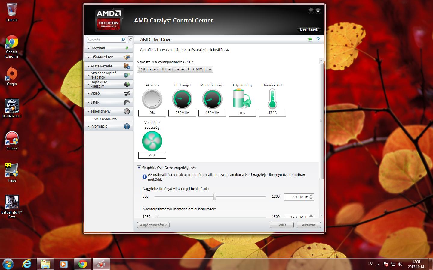The width and height of the screenshot is (433, 270).
Task: Click the Teljesítmény battery plug icon
Action: tap(242, 99)
